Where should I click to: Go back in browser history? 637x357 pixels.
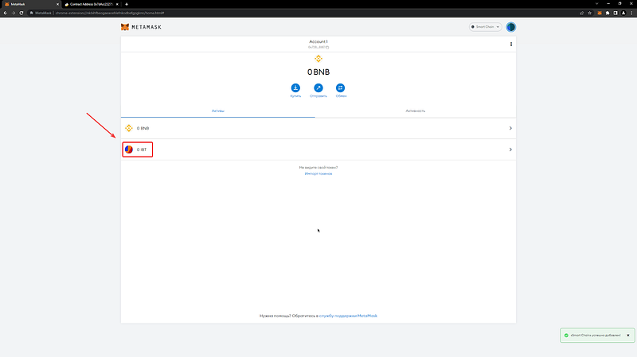(6, 13)
